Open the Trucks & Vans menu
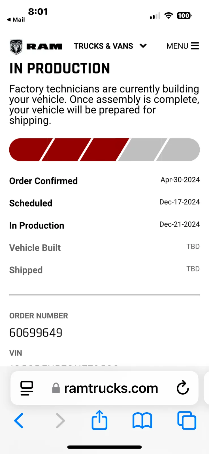This screenshot has height=454, width=209. pyautogui.click(x=110, y=46)
